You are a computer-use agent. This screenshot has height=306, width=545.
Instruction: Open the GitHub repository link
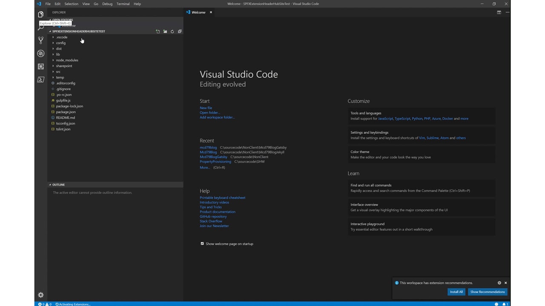213,216
